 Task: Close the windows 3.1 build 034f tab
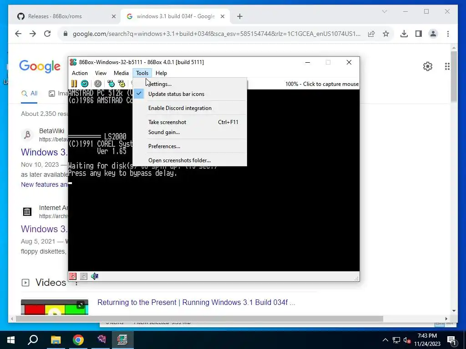(222, 17)
